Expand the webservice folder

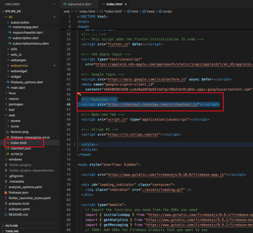point(8,65)
